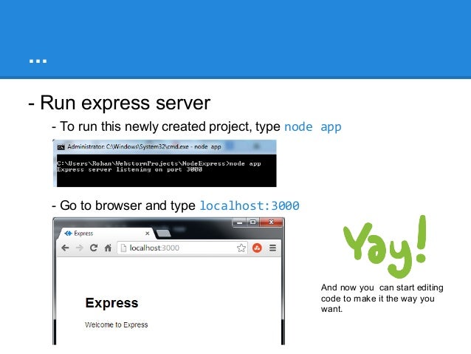Click the browser back arrow
Image resolution: width=471 pixels, height=354 pixels.
[65, 248]
